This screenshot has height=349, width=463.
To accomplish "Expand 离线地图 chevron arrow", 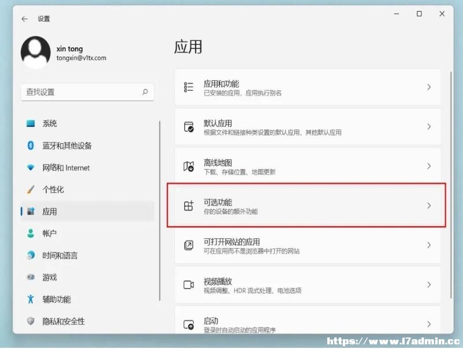I will 429,166.
